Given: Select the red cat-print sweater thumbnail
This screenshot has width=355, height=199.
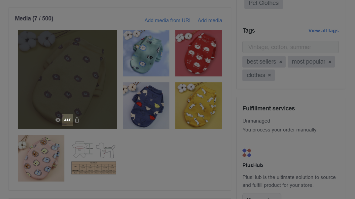Looking at the screenshot, I should click(x=198, y=53).
